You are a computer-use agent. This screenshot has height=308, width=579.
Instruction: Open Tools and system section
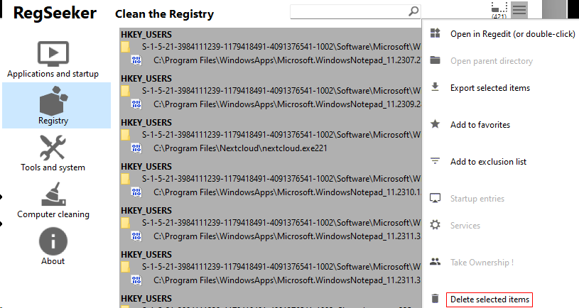pyautogui.click(x=53, y=152)
